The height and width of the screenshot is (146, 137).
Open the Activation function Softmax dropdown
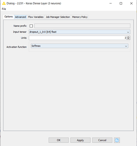pyautogui.click(x=79, y=46)
